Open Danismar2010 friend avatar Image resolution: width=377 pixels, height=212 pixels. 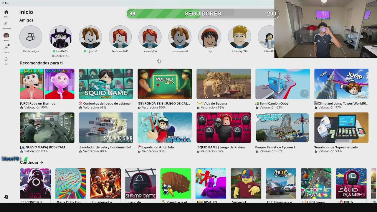pyautogui.click(x=120, y=37)
